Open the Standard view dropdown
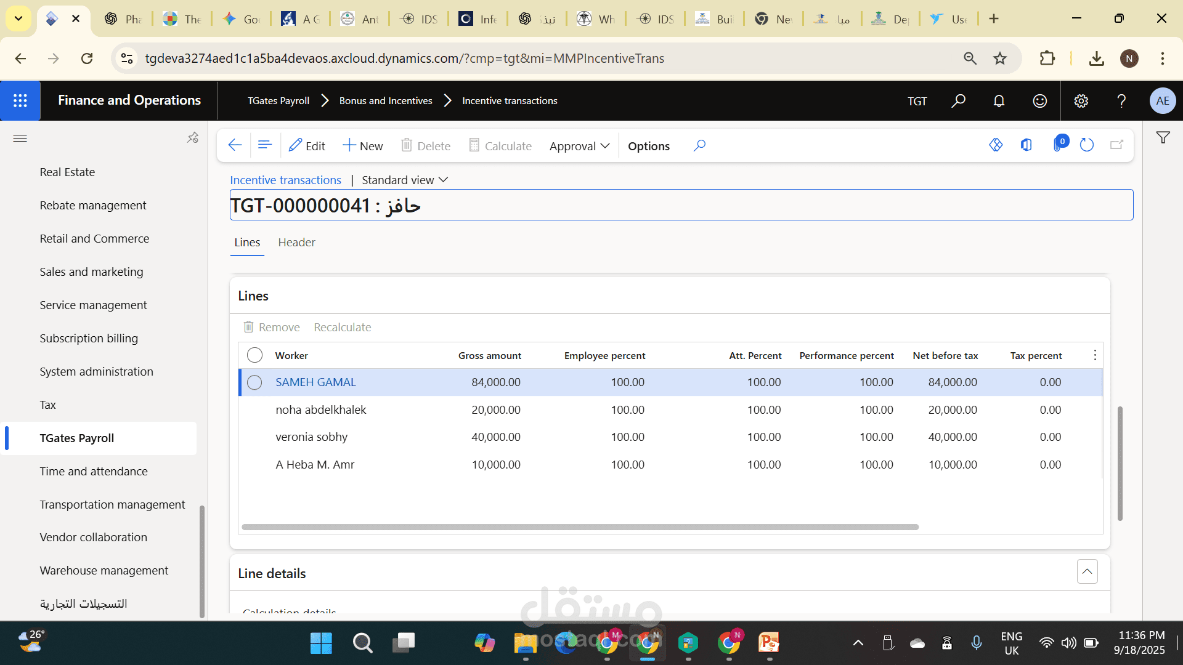 tap(405, 180)
